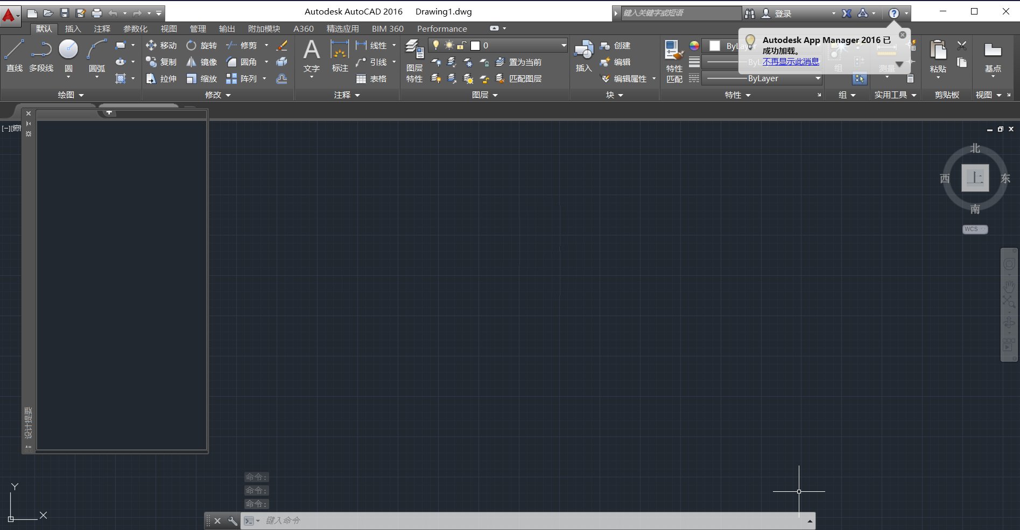Add a new drawing tab with plus
Image resolution: width=1020 pixels, height=530 pixels.
[x=109, y=112]
